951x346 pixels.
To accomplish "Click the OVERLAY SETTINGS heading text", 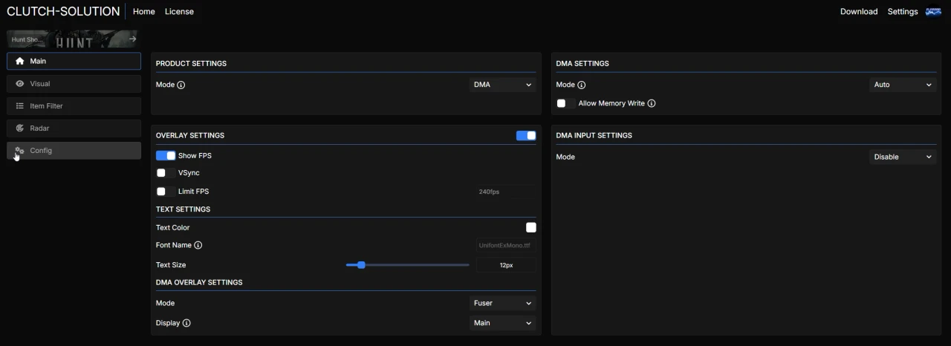I will pos(189,135).
